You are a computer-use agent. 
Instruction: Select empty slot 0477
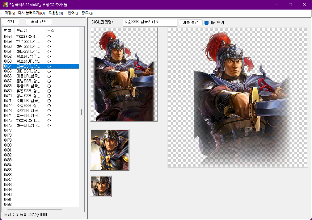(x=41, y=131)
